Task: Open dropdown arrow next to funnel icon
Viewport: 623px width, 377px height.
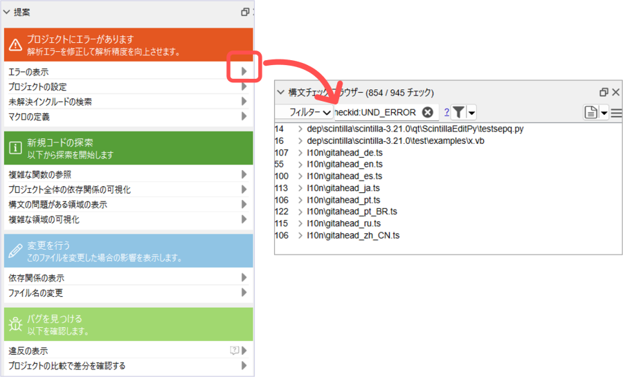Action: [471, 113]
